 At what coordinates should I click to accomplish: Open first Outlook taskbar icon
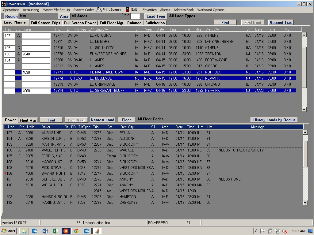pyautogui.click(x=35, y=231)
